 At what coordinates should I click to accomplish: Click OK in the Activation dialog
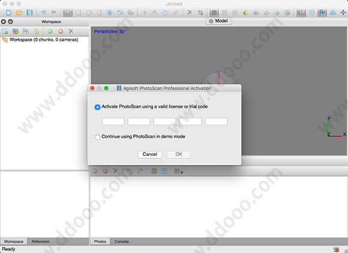179,155
